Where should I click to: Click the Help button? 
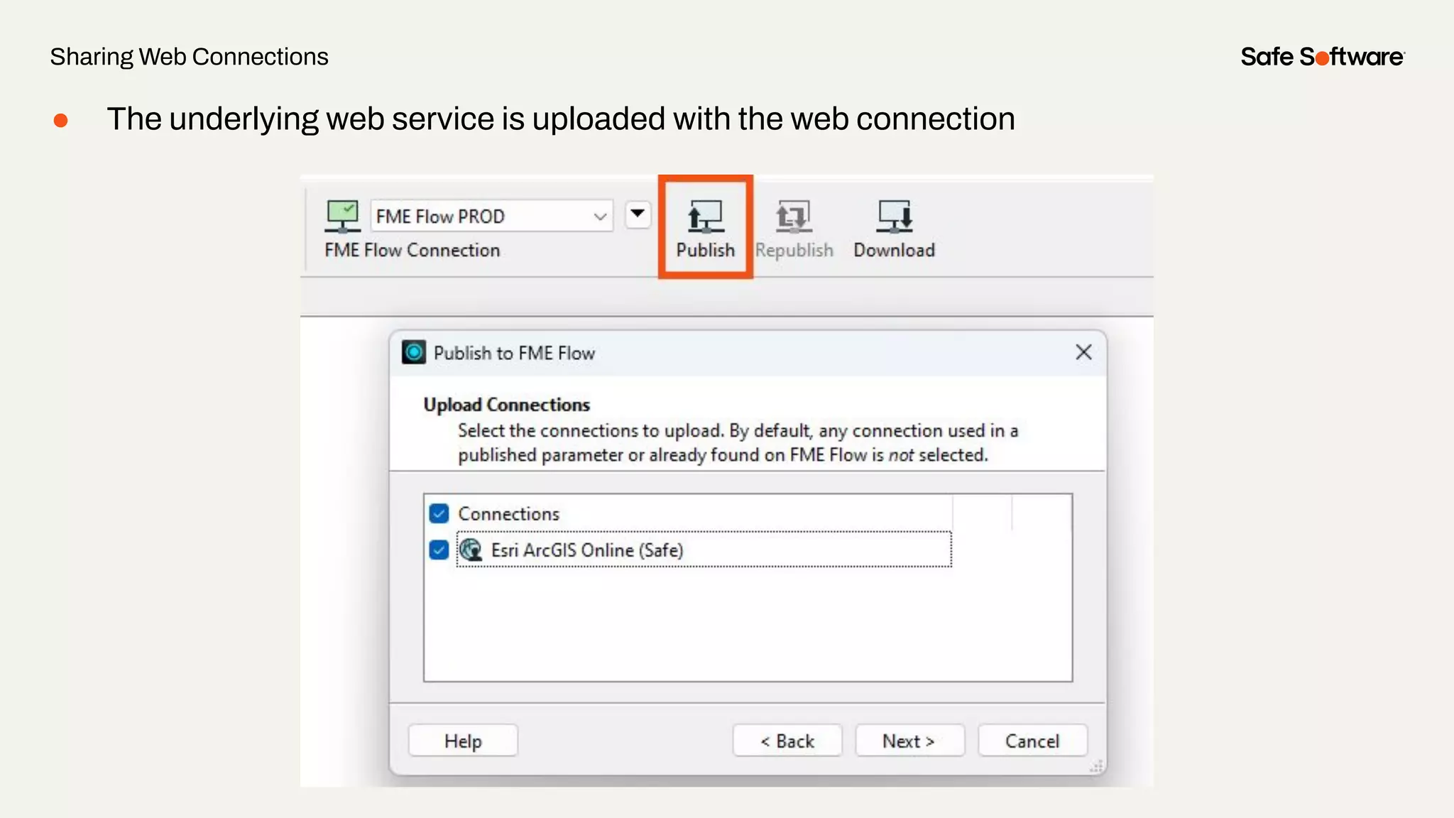[463, 741]
